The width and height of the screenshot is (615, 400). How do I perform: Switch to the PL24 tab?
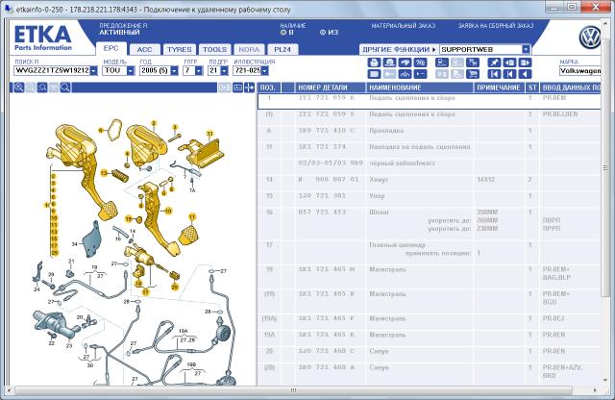pyautogui.click(x=283, y=49)
